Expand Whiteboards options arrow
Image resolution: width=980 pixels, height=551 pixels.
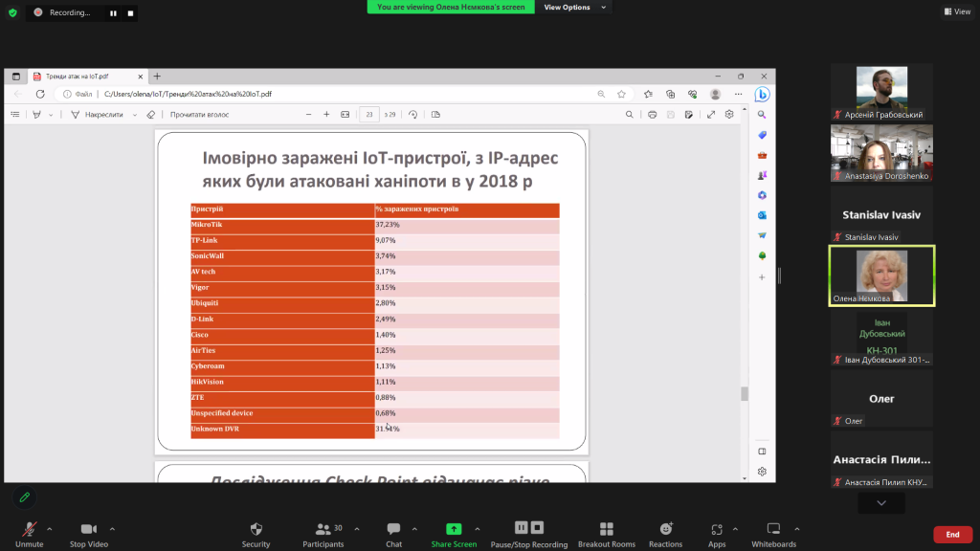click(797, 529)
